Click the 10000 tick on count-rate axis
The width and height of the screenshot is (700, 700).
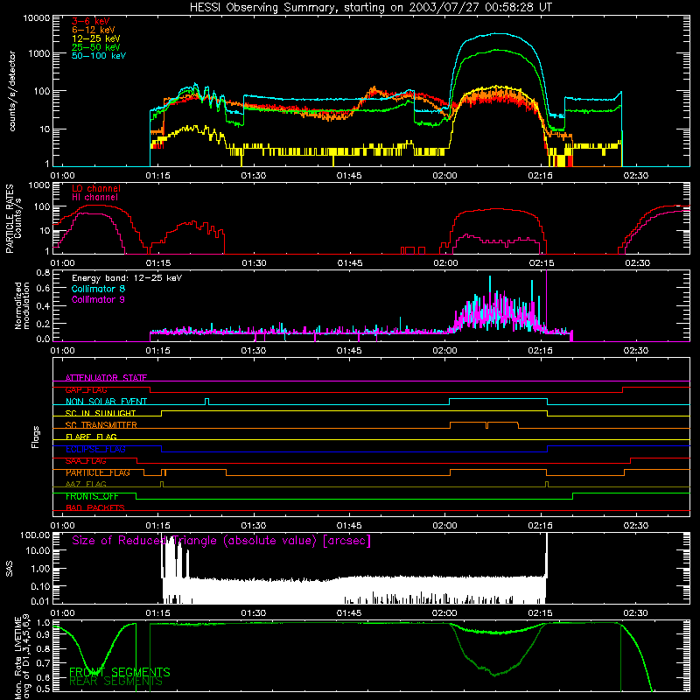pos(36,18)
